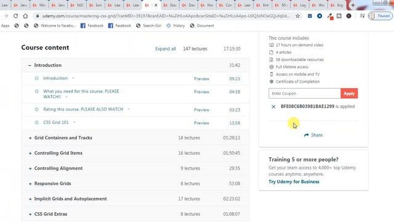Screen dimensions: 394x222
Task: Preview the CSS Grid 101 lecture
Action: [201, 123]
